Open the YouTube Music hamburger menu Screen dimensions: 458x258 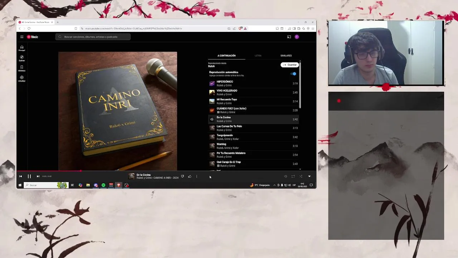[x=22, y=37]
